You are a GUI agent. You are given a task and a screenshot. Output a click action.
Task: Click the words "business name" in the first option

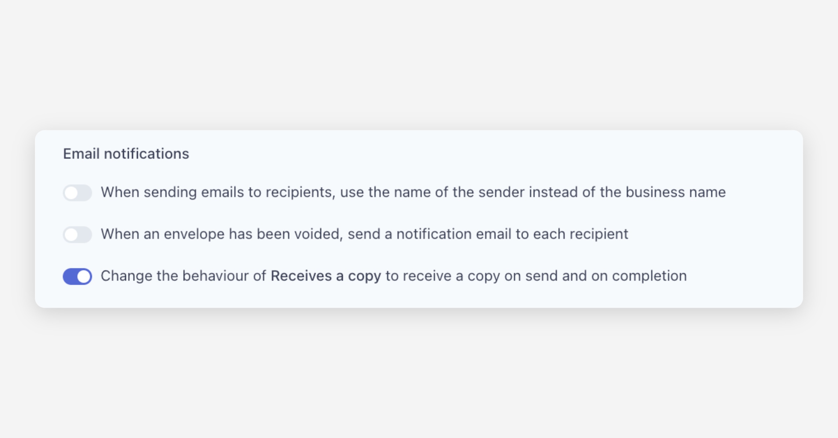[x=675, y=192]
